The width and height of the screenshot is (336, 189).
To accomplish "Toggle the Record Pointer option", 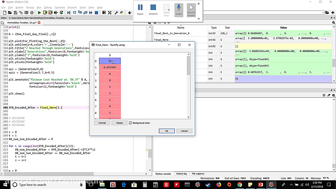I will click(x=191, y=10).
